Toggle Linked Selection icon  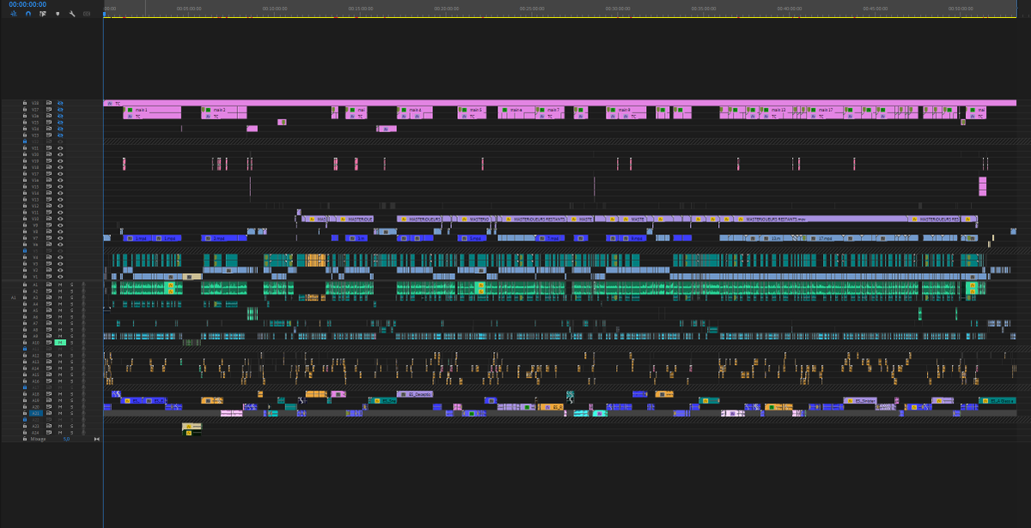coord(42,14)
